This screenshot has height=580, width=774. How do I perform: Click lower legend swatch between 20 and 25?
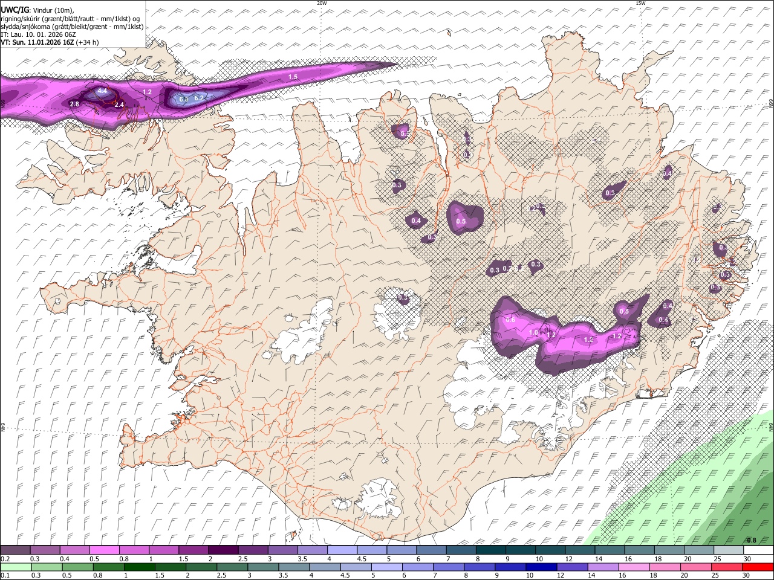(x=697, y=567)
